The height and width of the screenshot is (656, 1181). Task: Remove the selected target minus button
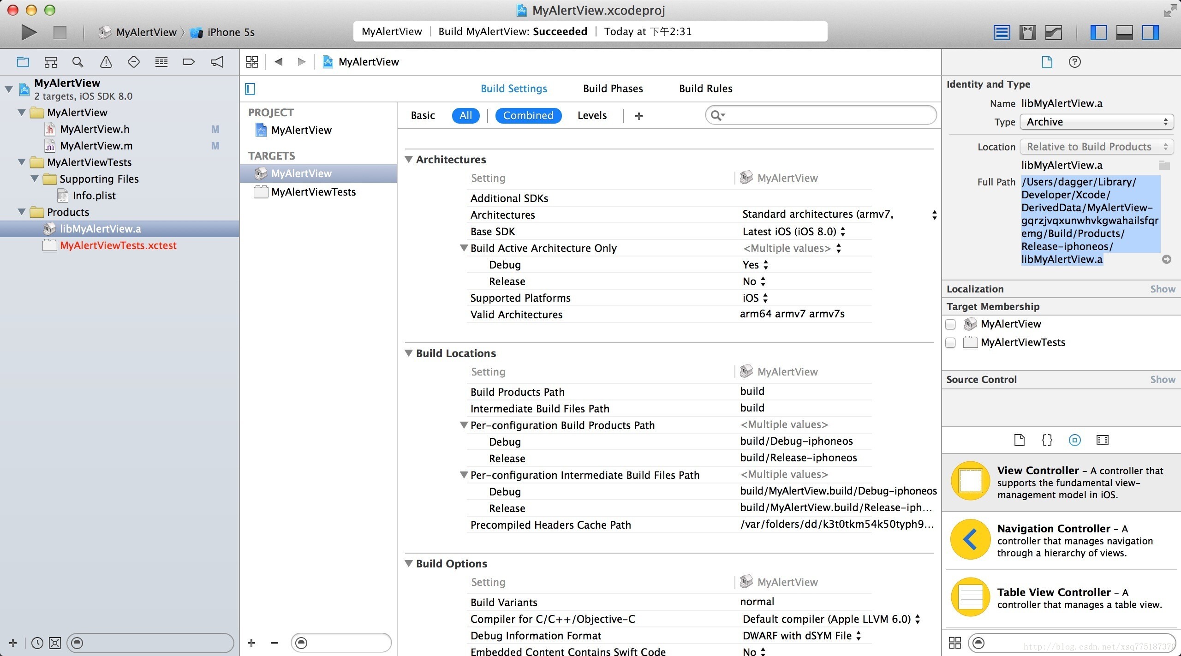tap(274, 643)
